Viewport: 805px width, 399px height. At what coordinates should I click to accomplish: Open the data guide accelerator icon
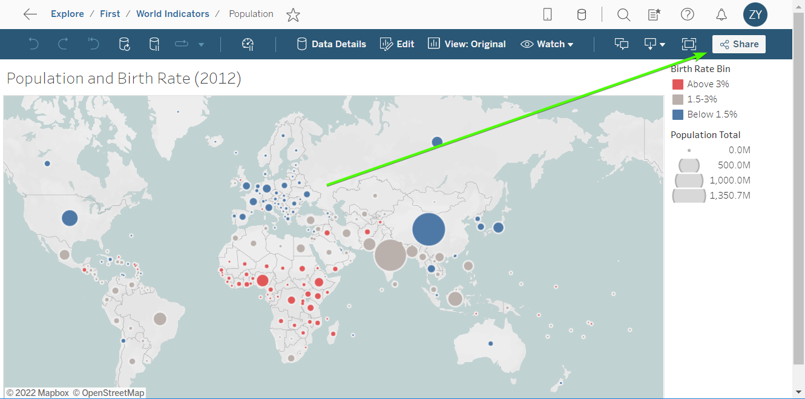pos(247,44)
